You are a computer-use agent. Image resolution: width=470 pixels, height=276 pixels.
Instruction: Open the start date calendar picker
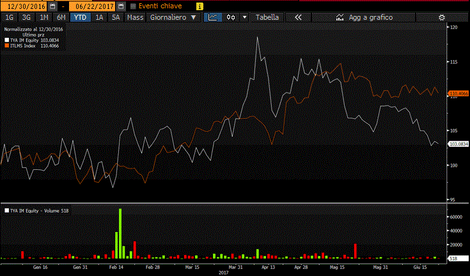coord(52,6)
